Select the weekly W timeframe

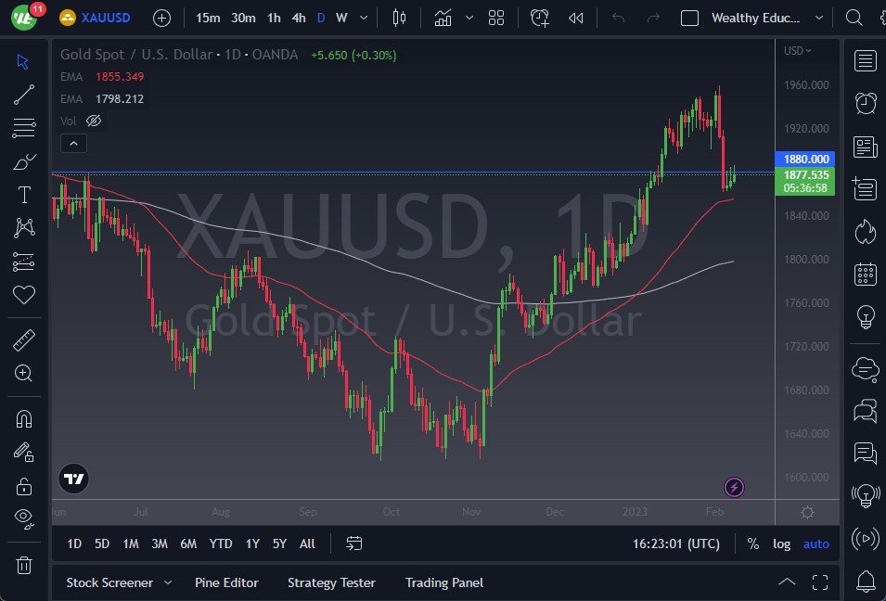coord(341,18)
